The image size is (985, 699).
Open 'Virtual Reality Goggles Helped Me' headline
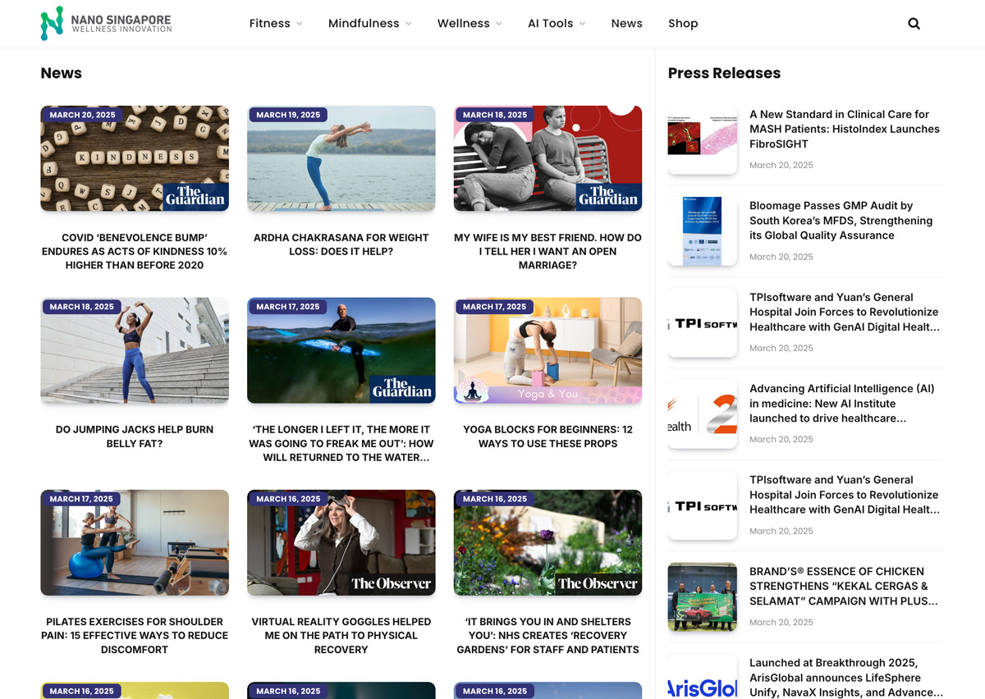tap(341, 635)
